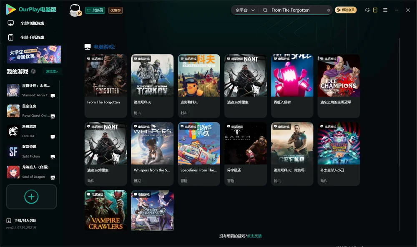Expand the platform filter dropdown
This screenshot has height=247, width=417.
click(245, 10)
